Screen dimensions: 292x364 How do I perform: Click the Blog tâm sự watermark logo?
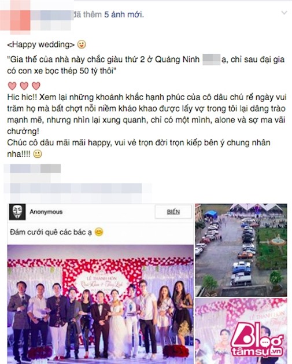tap(257, 339)
